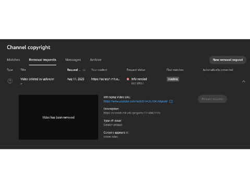Click the 'Video deleted by uploader' title

coord(37,79)
